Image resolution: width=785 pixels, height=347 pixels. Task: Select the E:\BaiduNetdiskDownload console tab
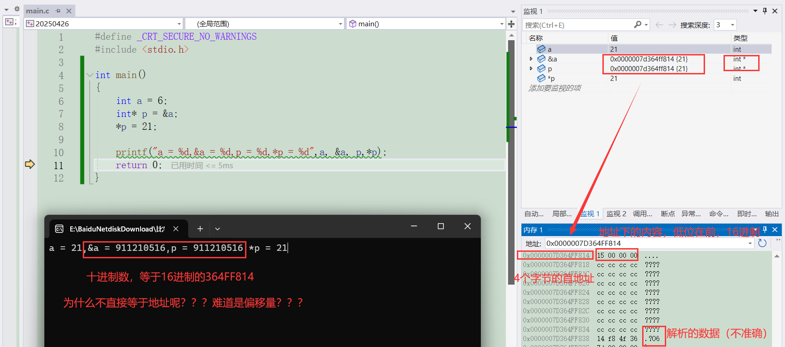[117, 229]
